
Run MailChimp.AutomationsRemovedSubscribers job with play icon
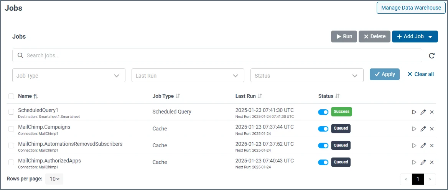point(414,146)
